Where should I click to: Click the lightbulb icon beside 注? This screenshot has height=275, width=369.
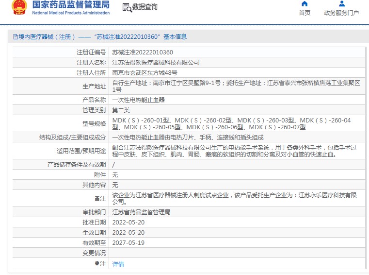(x=97, y=263)
